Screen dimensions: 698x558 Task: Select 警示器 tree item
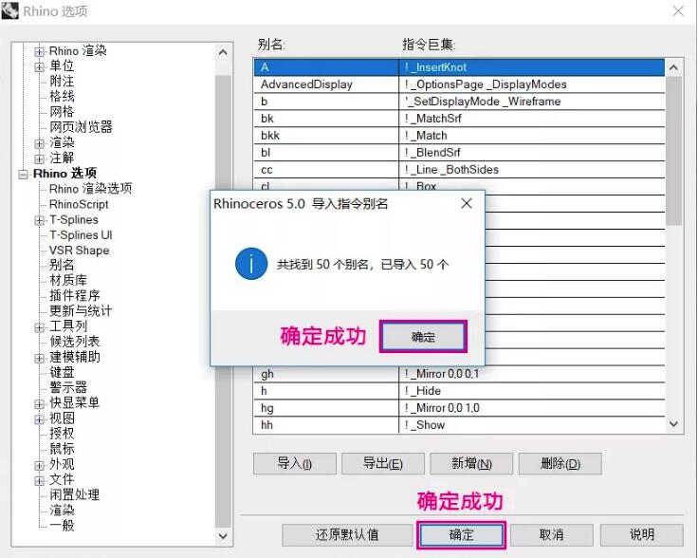point(68,387)
